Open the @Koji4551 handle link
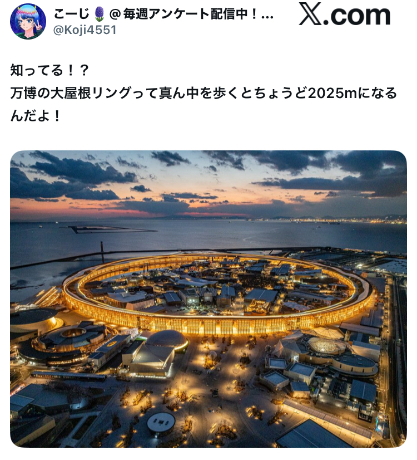Screen dimensions: 417x460 [x=85, y=30]
